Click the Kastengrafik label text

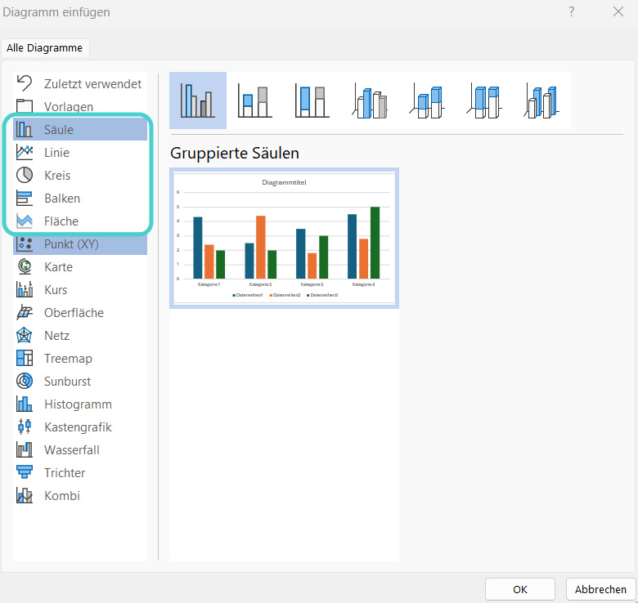click(x=79, y=427)
